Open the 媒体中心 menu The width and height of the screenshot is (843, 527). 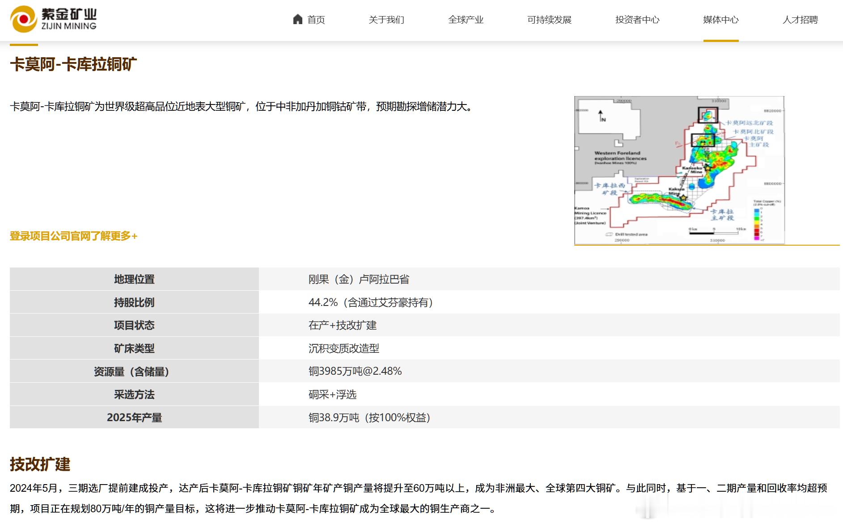(x=721, y=20)
